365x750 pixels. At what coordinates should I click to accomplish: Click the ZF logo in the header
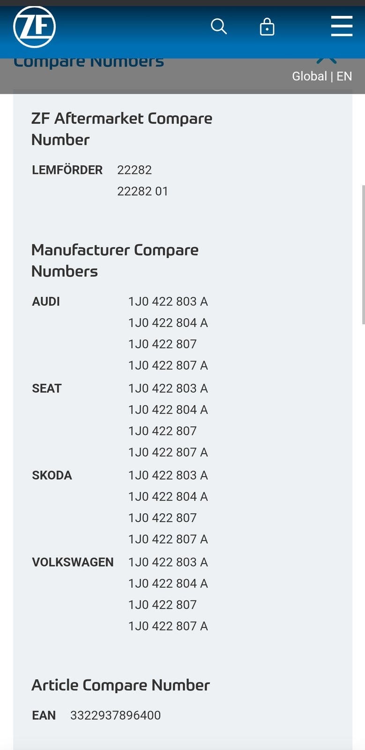pos(34,27)
